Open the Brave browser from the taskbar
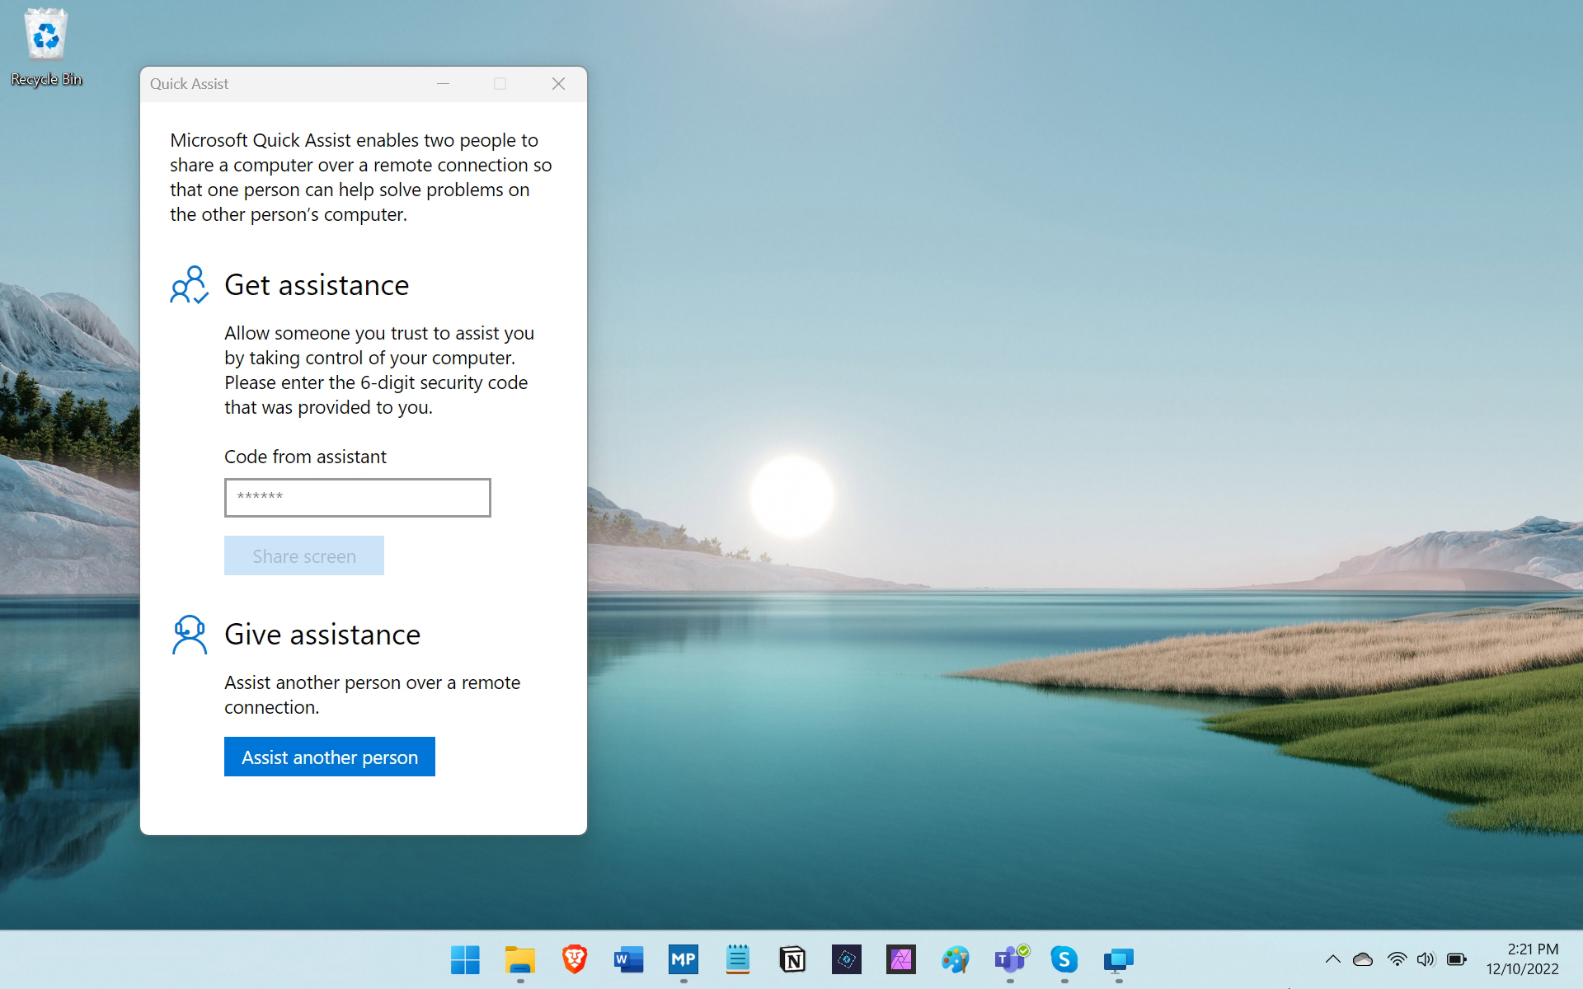The height and width of the screenshot is (989, 1583). point(574,959)
